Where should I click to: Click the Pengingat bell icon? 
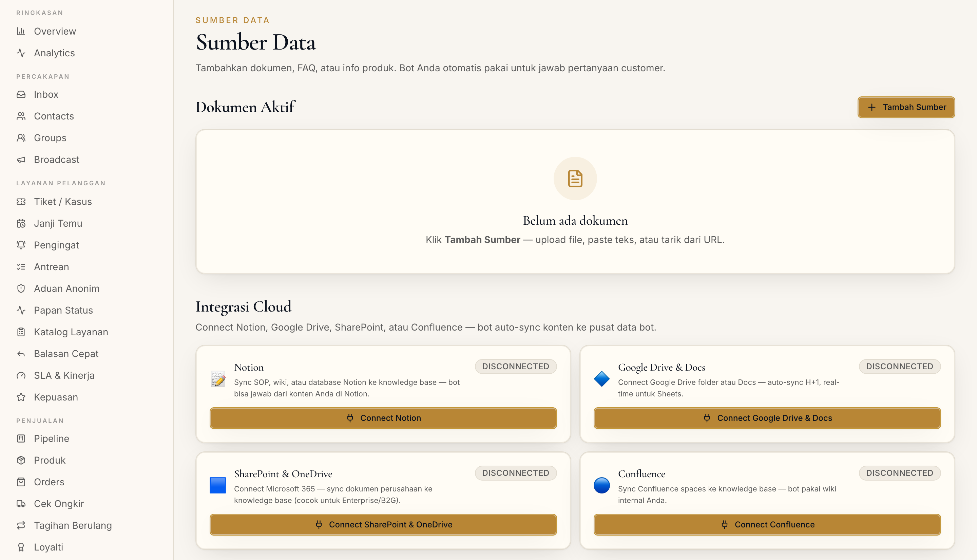click(21, 245)
